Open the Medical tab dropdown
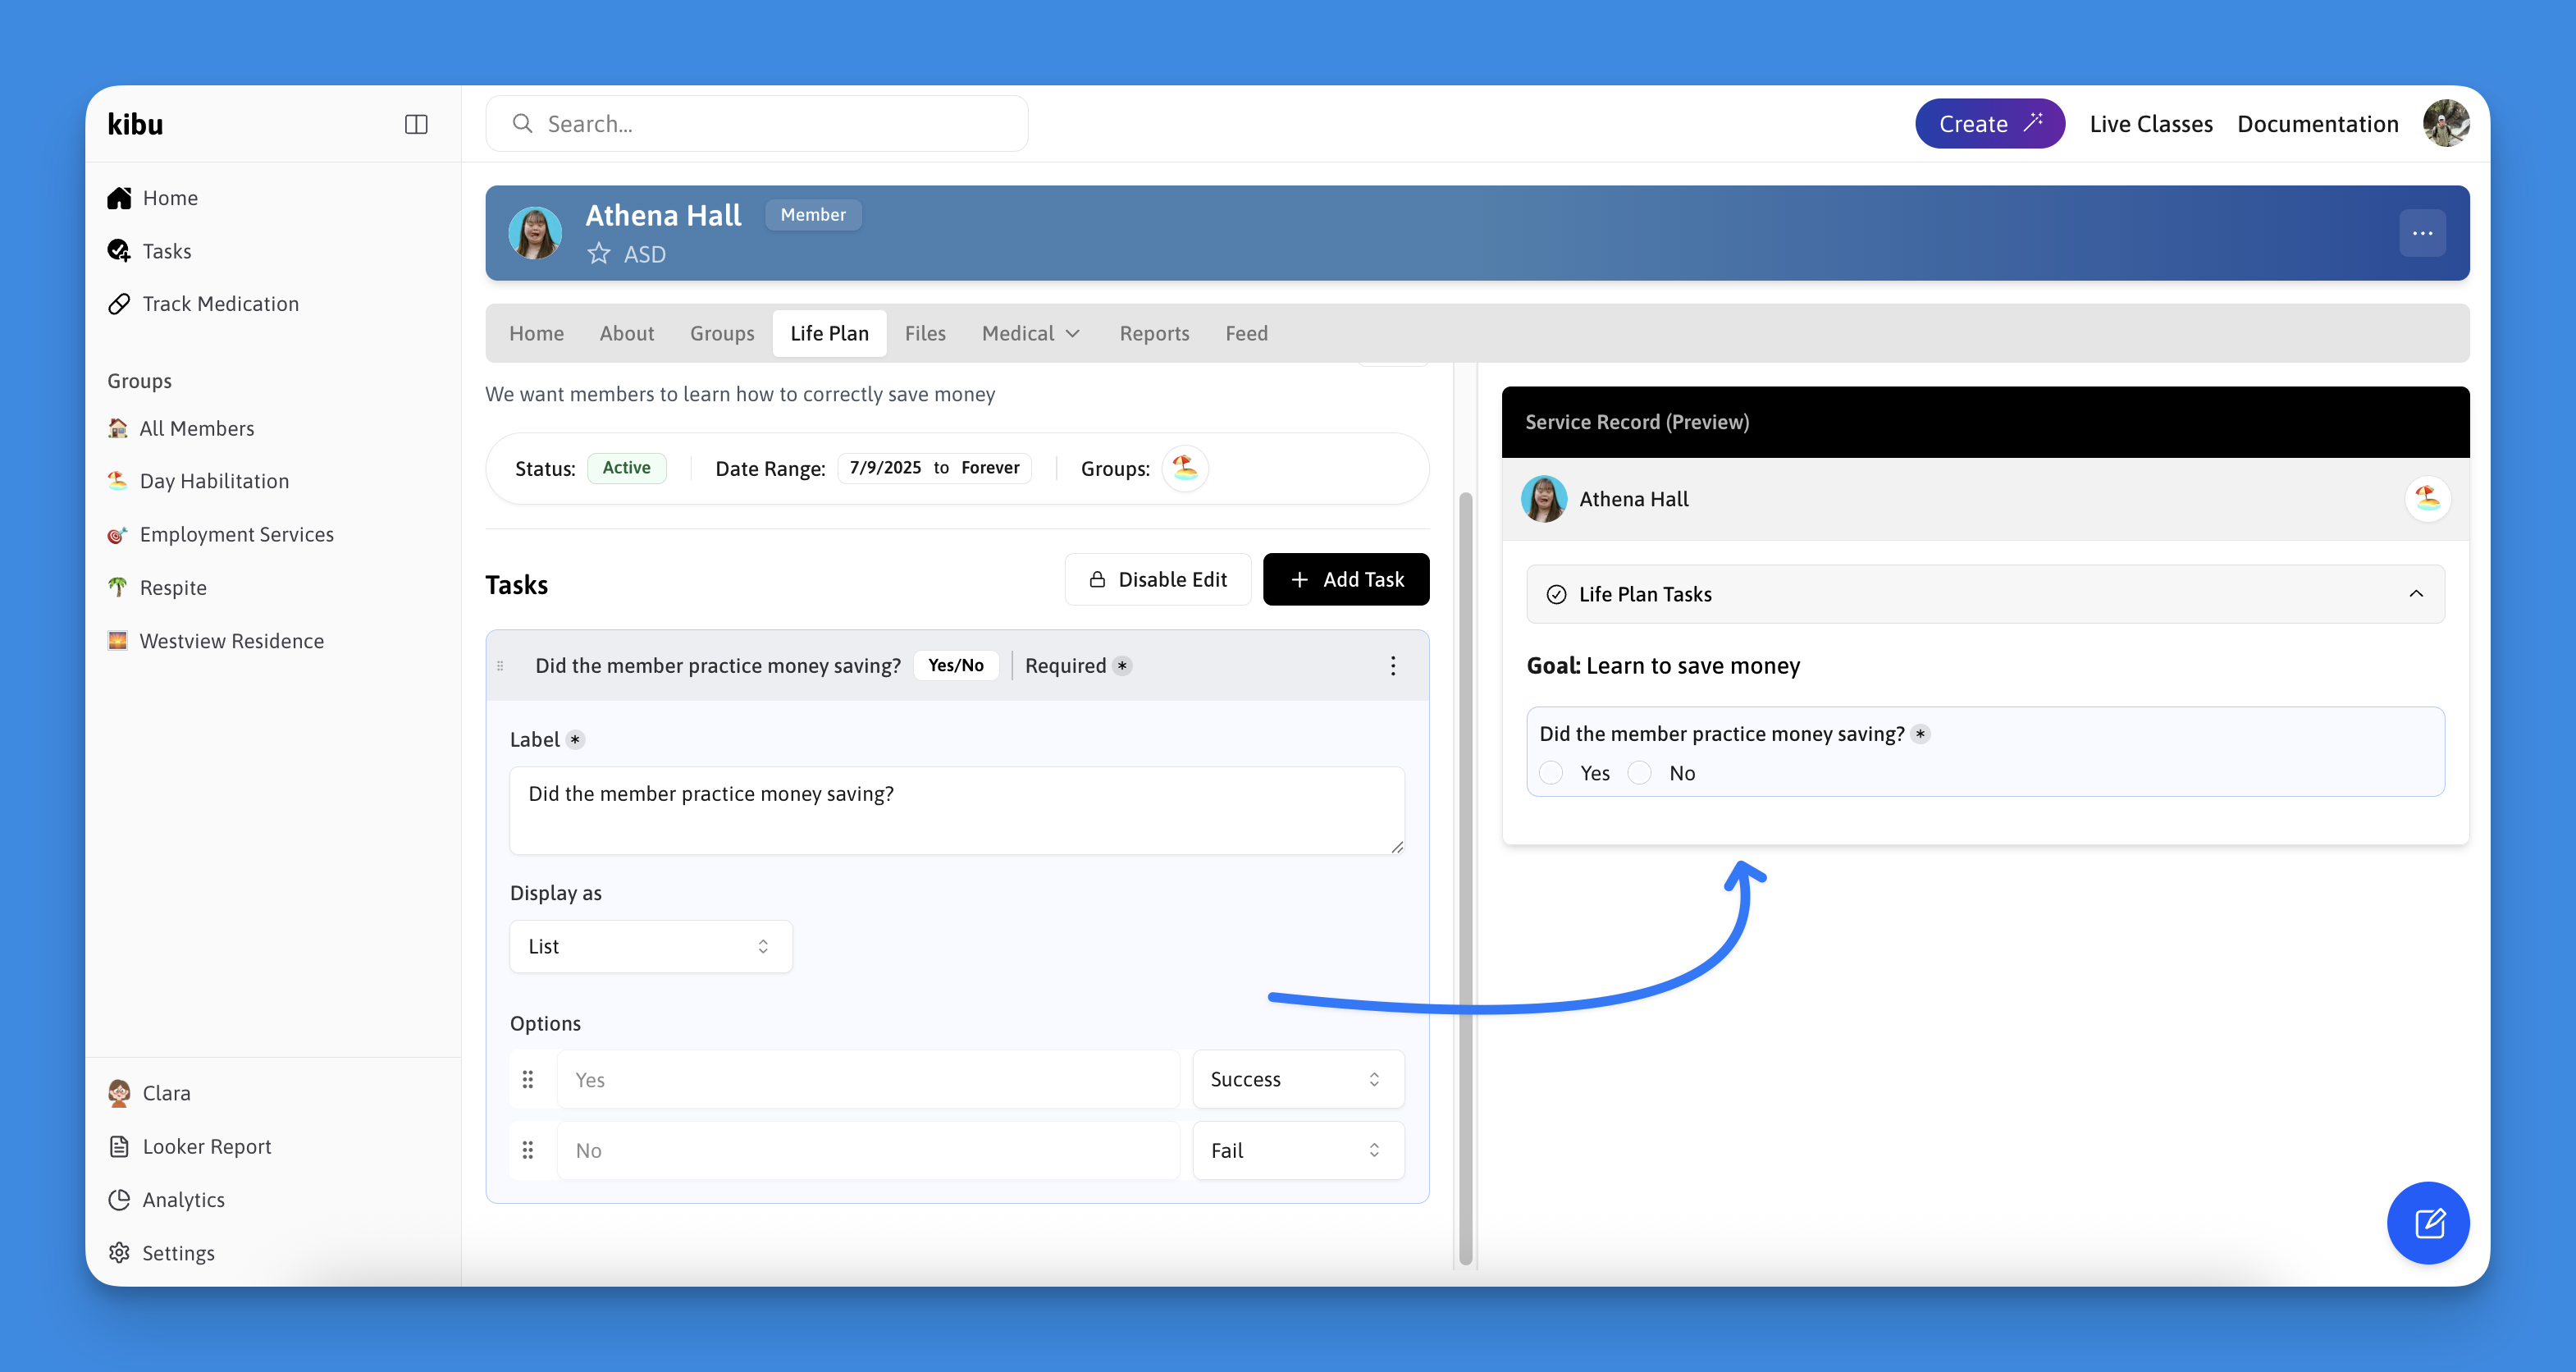The height and width of the screenshot is (1372, 2576). 1030,333
